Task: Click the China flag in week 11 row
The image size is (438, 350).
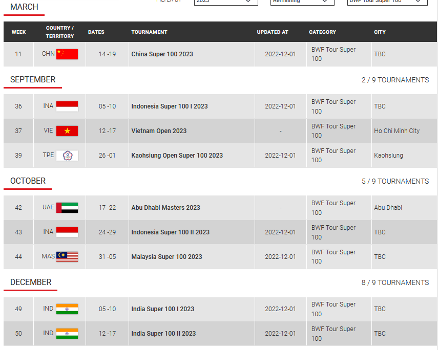Action: coord(67,54)
